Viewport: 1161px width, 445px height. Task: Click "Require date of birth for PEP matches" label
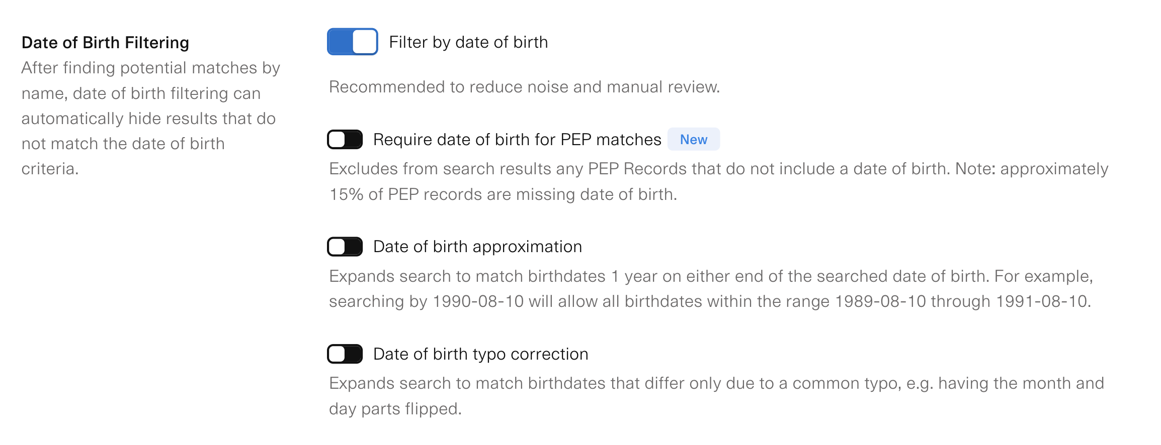click(517, 140)
